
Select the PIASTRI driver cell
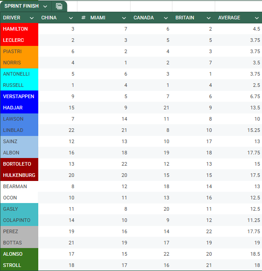coord(19,51)
